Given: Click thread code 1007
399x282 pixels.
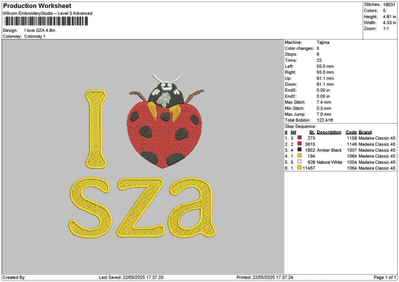Looking at the screenshot, I should (x=352, y=150).
